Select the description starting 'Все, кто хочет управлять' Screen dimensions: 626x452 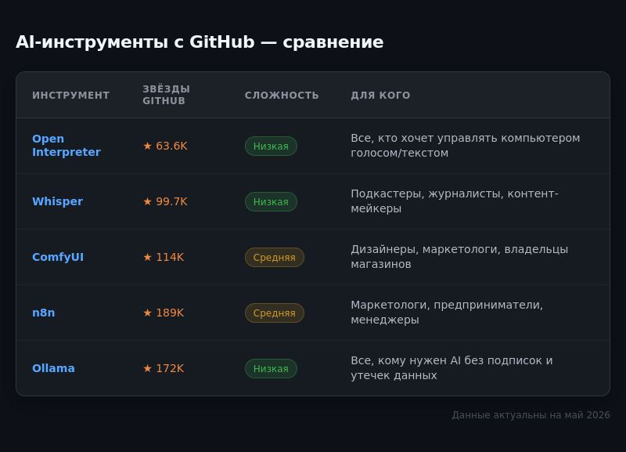(466, 146)
